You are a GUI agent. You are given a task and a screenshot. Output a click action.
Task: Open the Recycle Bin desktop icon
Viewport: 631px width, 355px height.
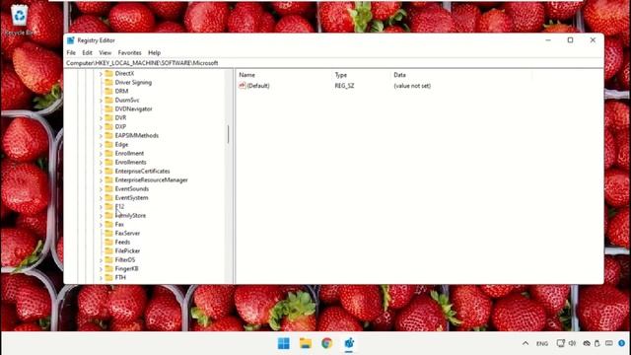pyautogui.click(x=19, y=20)
